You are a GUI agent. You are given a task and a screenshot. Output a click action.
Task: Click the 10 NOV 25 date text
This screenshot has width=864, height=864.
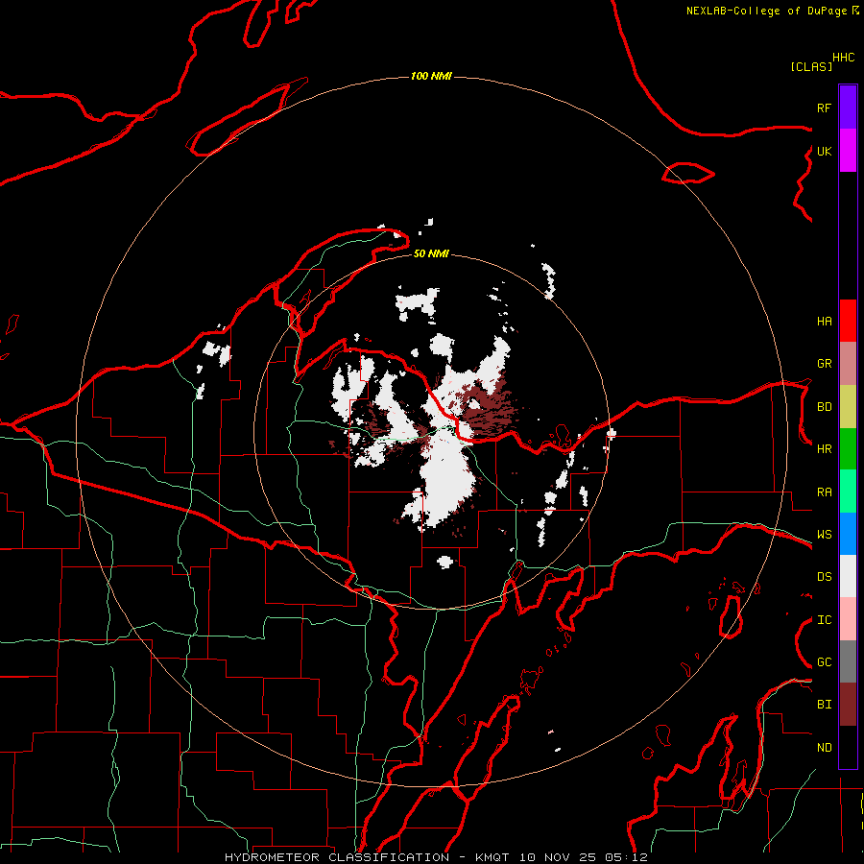point(557,857)
